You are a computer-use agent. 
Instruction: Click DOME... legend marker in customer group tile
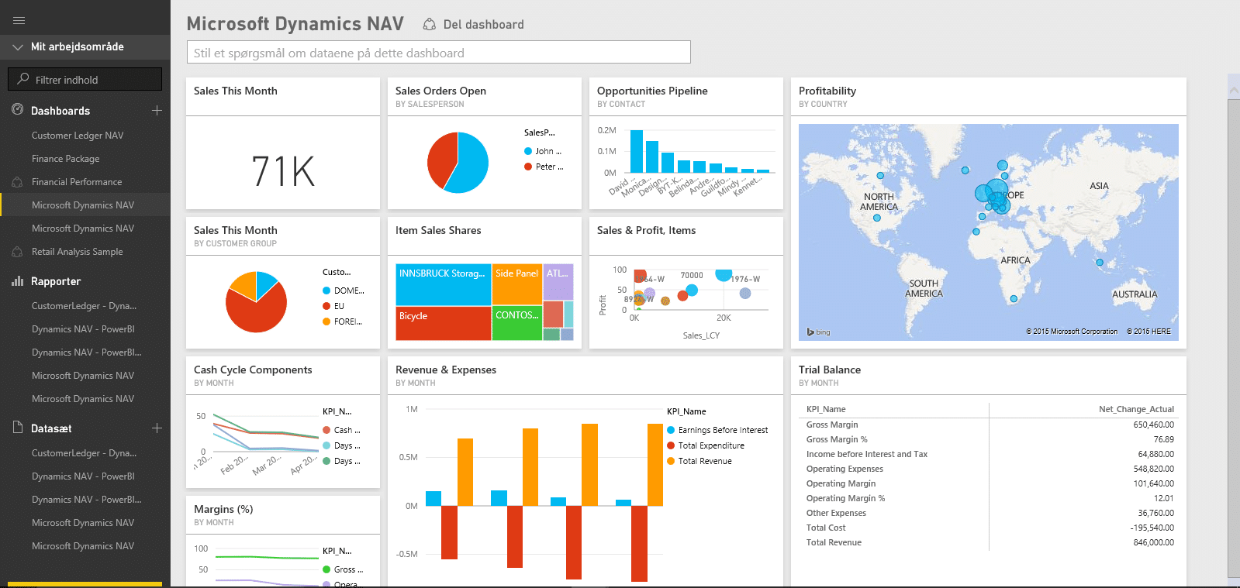pos(326,291)
